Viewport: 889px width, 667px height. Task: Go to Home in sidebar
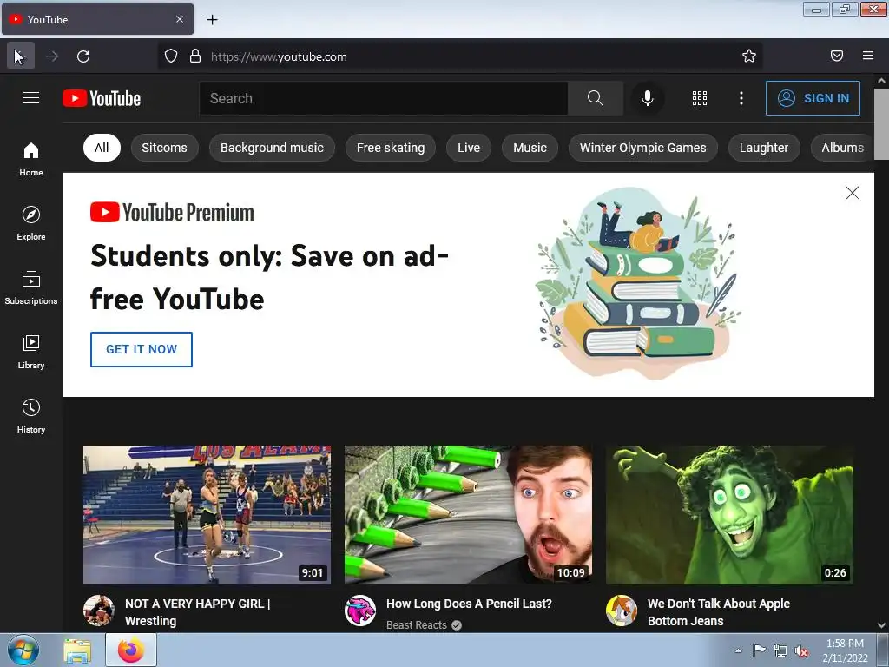pyautogui.click(x=31, y=160)
